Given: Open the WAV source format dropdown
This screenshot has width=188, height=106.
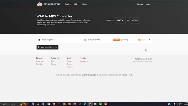Looking at the screenshot, I should click(x=120, y=20).
